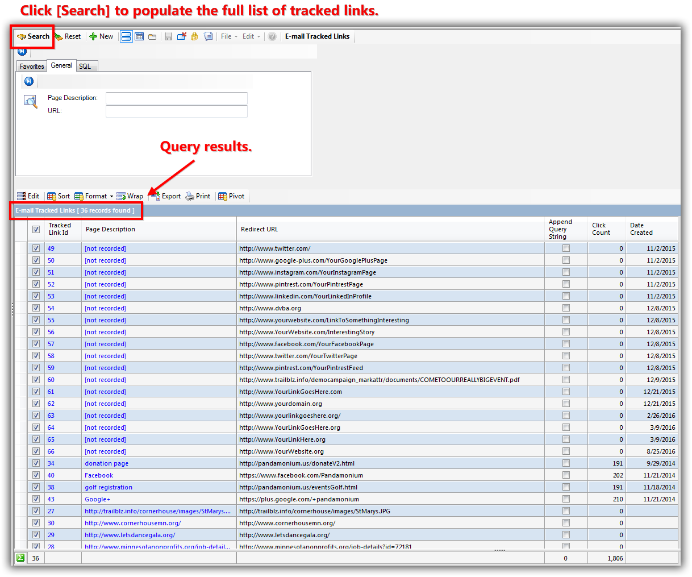Check Append Query String for donation page row
Screen dimensions: 692x577
tap(566, 463)
